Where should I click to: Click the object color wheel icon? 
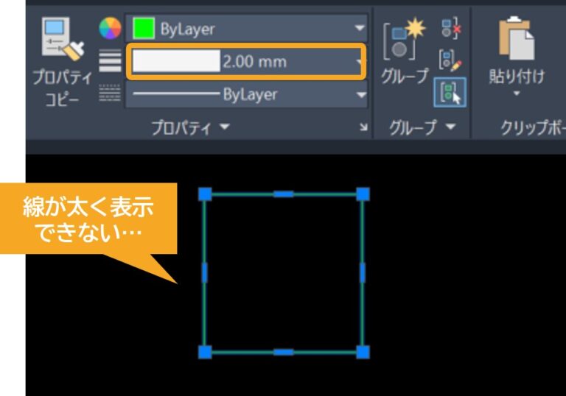click(110, 29)
